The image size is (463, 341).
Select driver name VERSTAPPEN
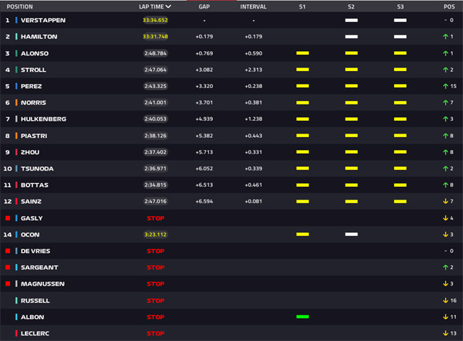(x=43, y=21)
